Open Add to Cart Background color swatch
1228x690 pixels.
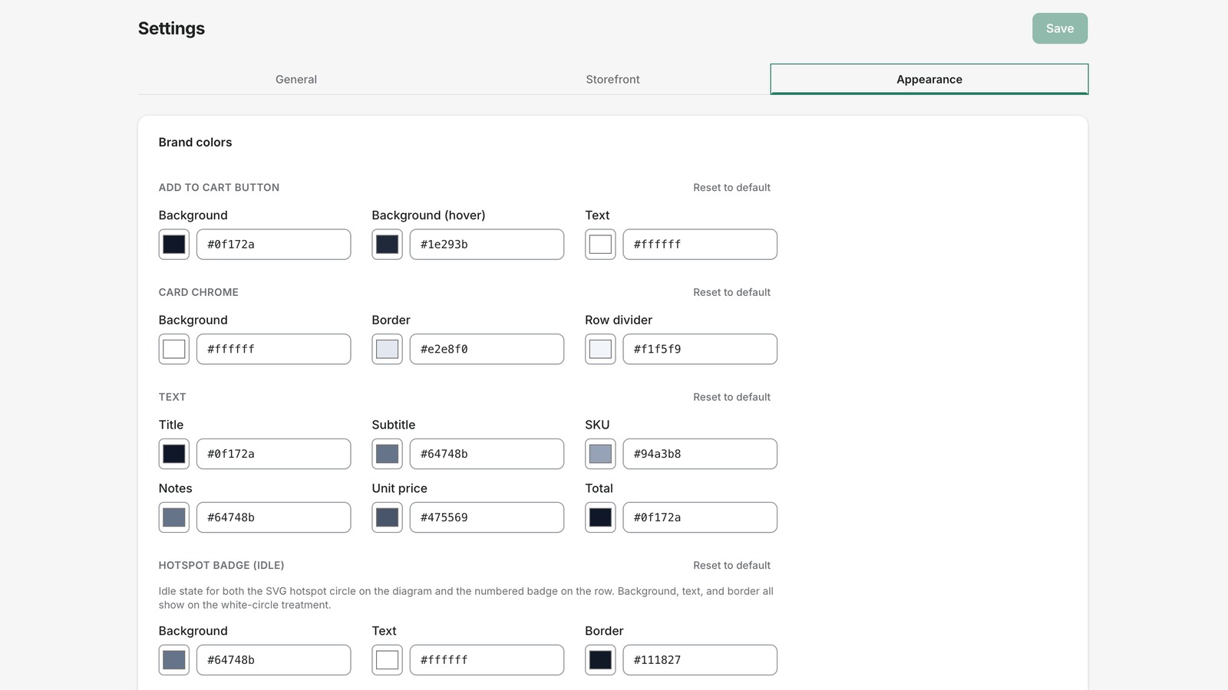(174, 245)
